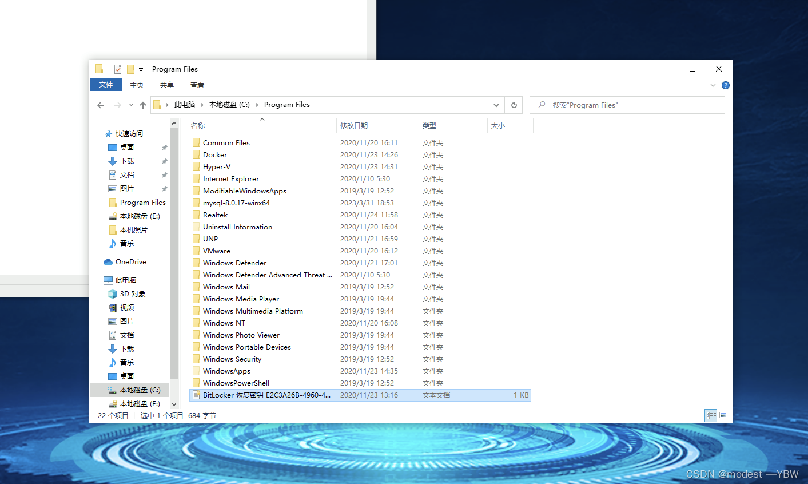Click the Internet Explorer folder icon

point(196,178)
